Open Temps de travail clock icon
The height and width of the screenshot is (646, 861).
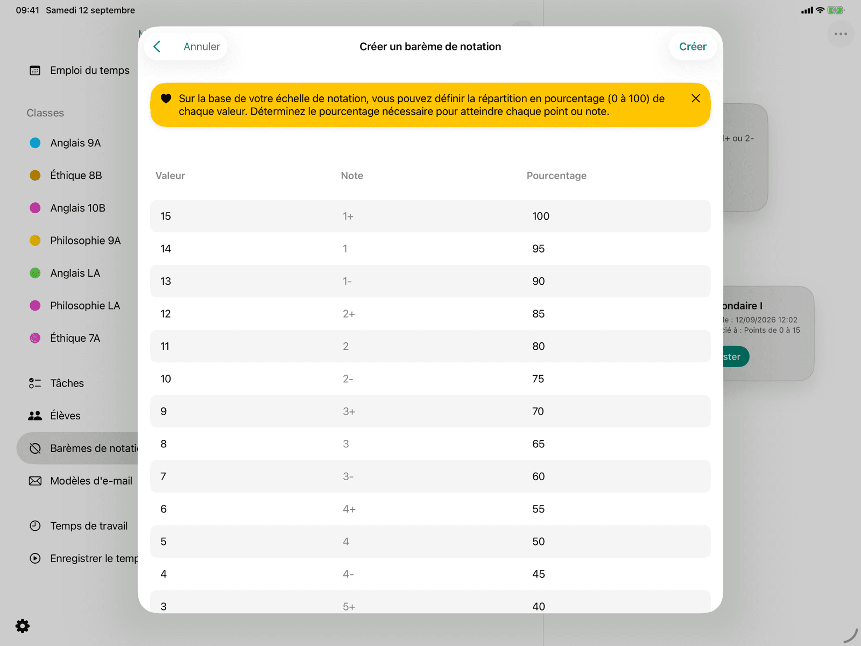click(x=35, y=526)
